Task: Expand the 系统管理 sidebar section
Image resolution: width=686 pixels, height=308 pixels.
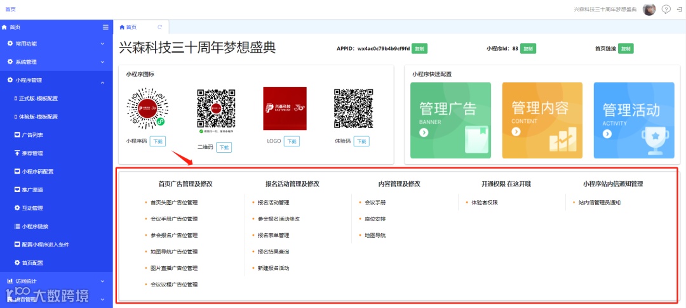Action: click(x=56, y=62)
